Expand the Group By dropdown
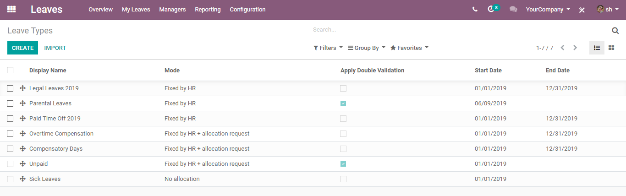Viewport: 626px width, 196px height. tap(367, 48)
